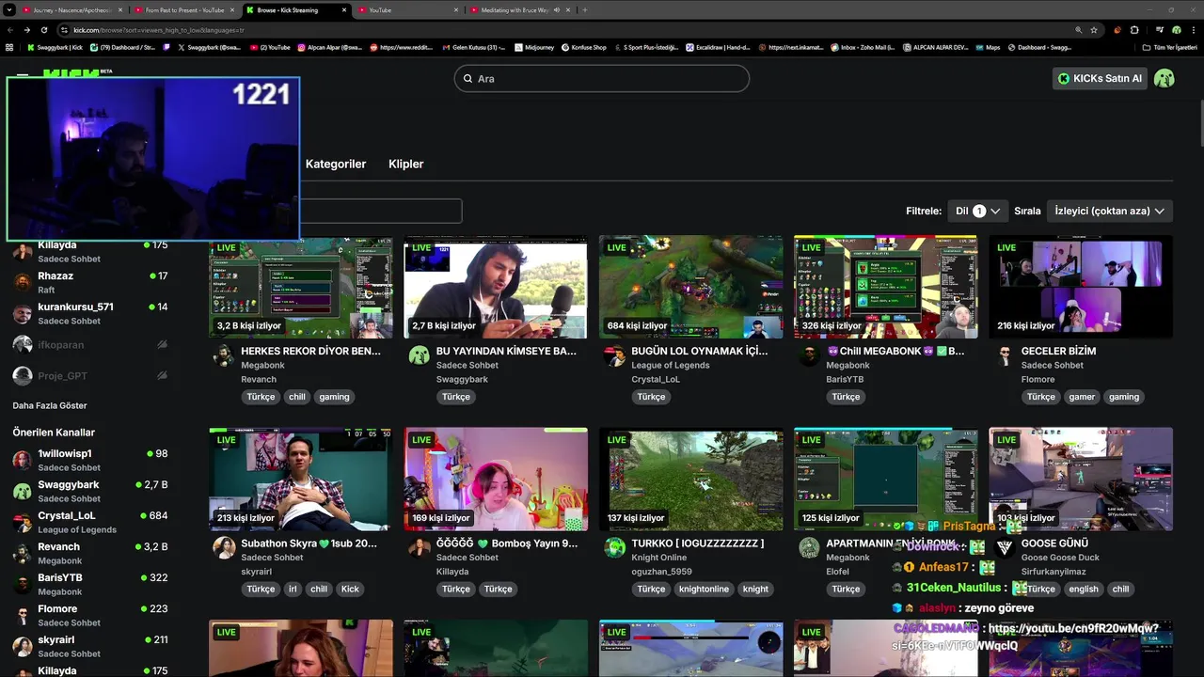Open the Klipler tab
The height and width of the screenshot is (677, 1204).
coord(406,164)
